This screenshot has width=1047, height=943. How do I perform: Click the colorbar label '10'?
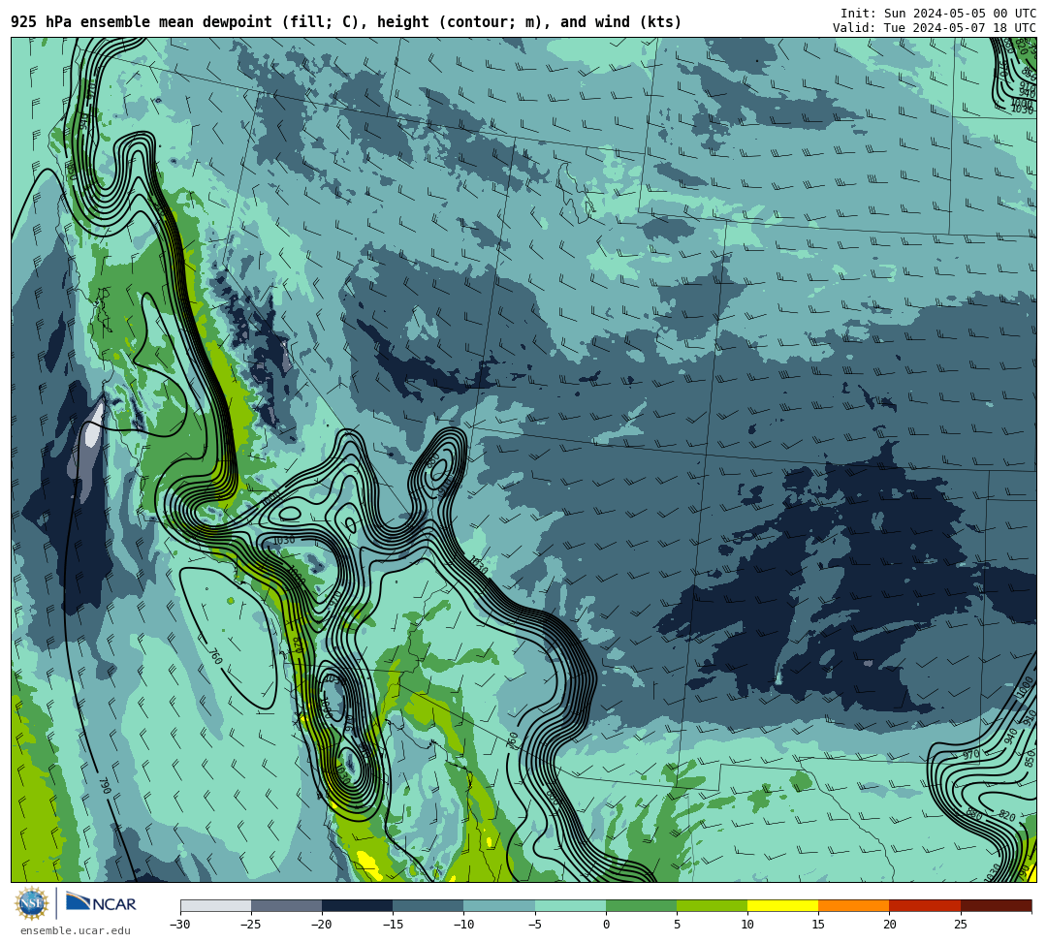point(747,925)
